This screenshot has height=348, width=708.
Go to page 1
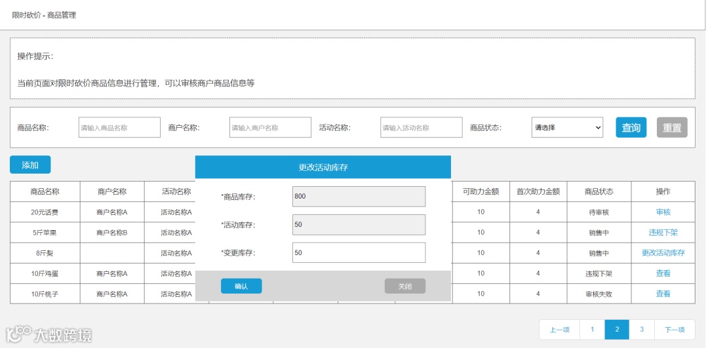(x=592, y=330)
